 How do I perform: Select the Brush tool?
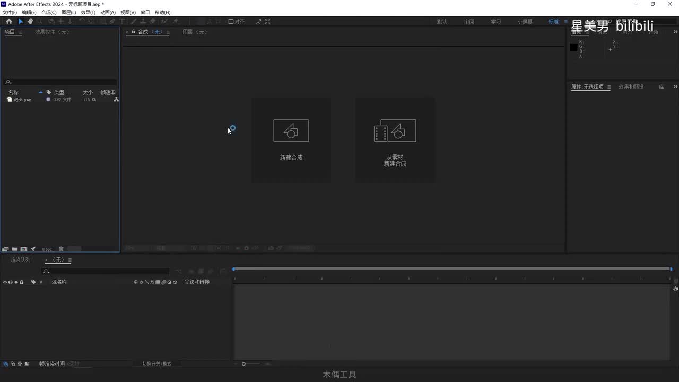tap(133, 22)
